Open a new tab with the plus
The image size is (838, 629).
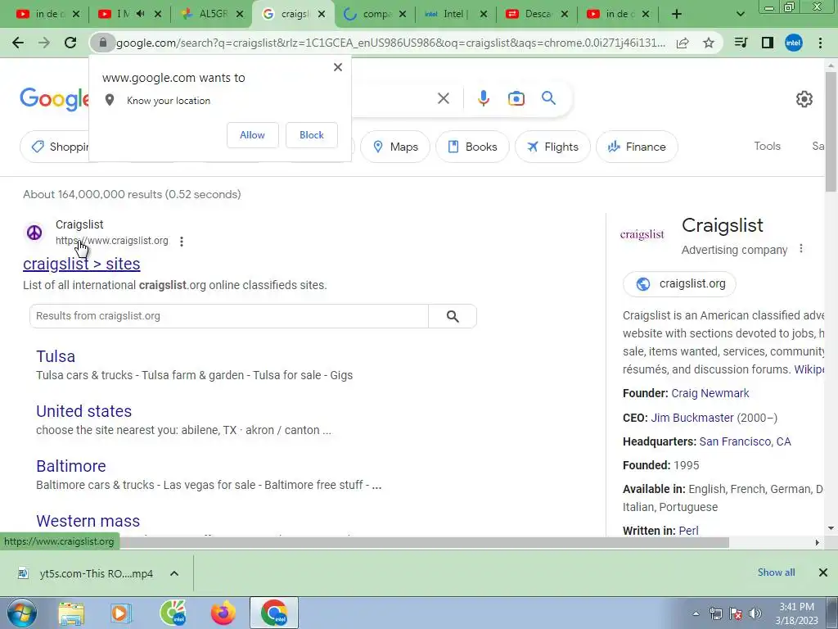pyautogui.click(x=677, y=14)
